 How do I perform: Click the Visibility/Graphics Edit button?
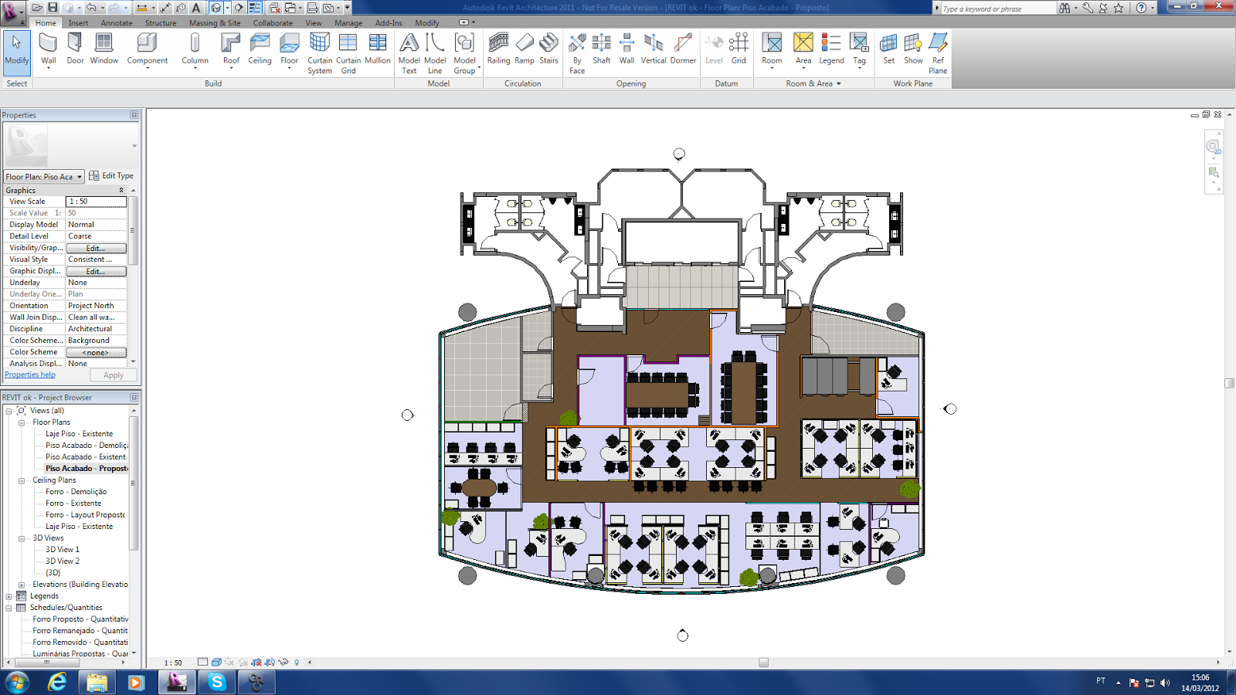point(96,248)
